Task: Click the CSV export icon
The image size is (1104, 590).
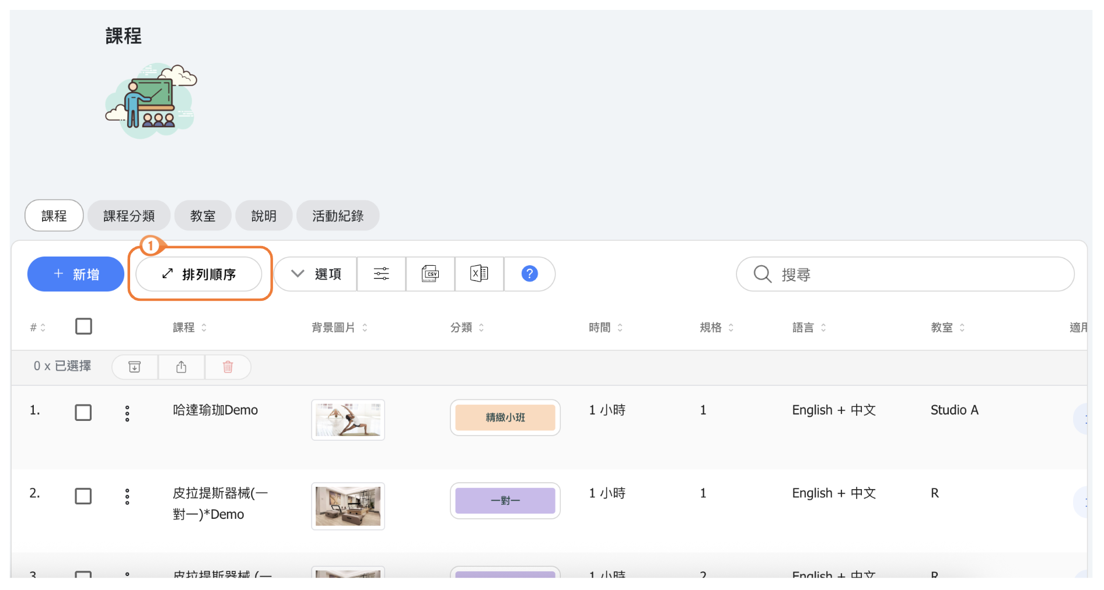Action: (x=430, y=274)
